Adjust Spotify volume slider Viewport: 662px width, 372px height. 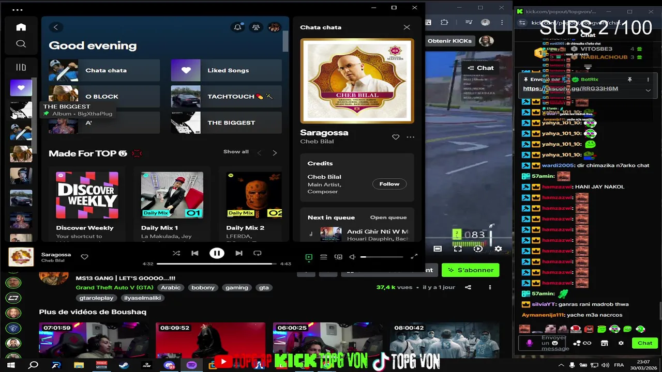click(382, 257)
